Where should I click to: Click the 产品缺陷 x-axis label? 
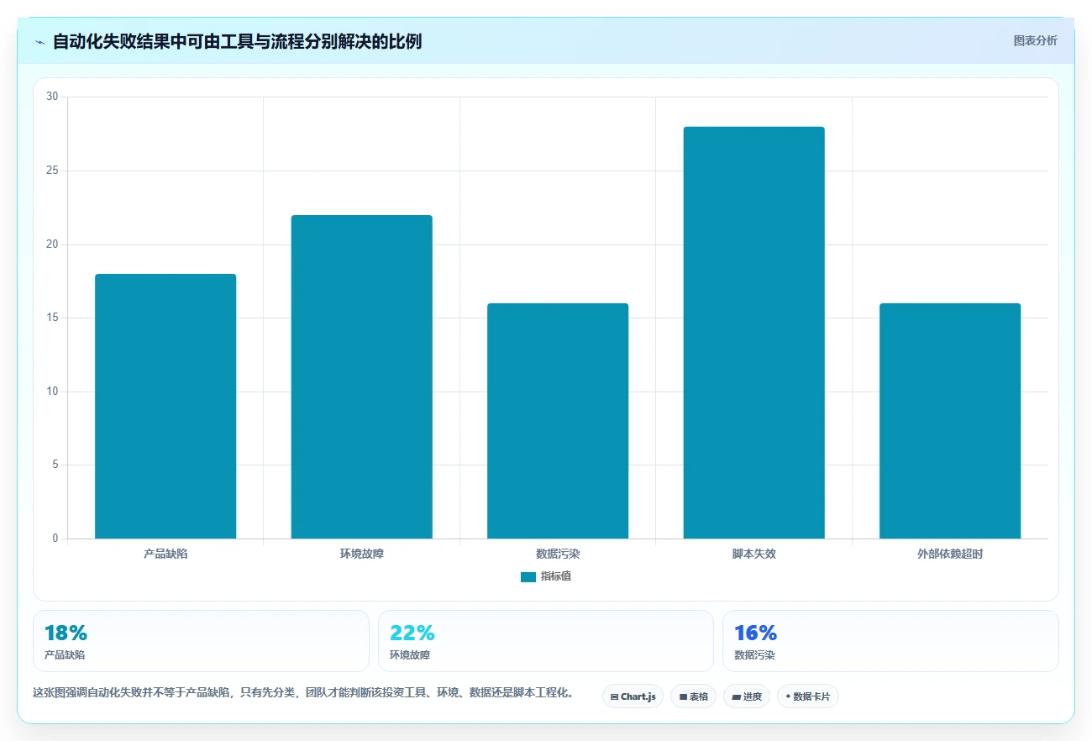point(165,554)
